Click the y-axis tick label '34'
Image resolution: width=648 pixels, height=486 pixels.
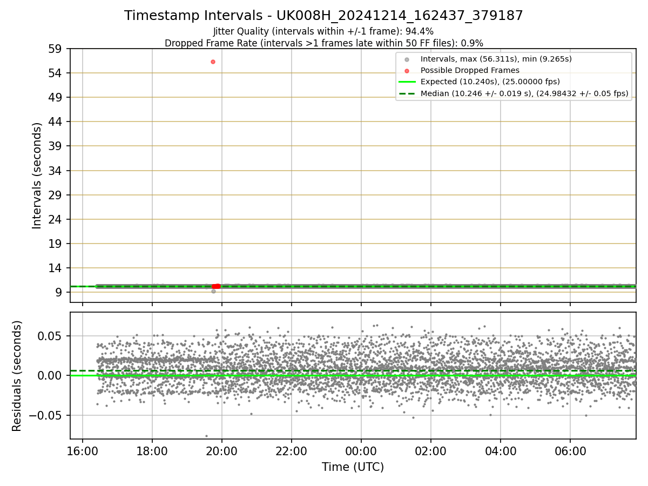(56, 171)
